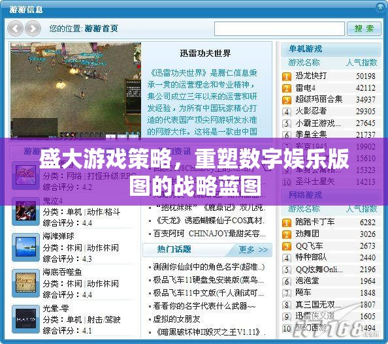Click 游戏名称 column header under 单机游戏

304,62
